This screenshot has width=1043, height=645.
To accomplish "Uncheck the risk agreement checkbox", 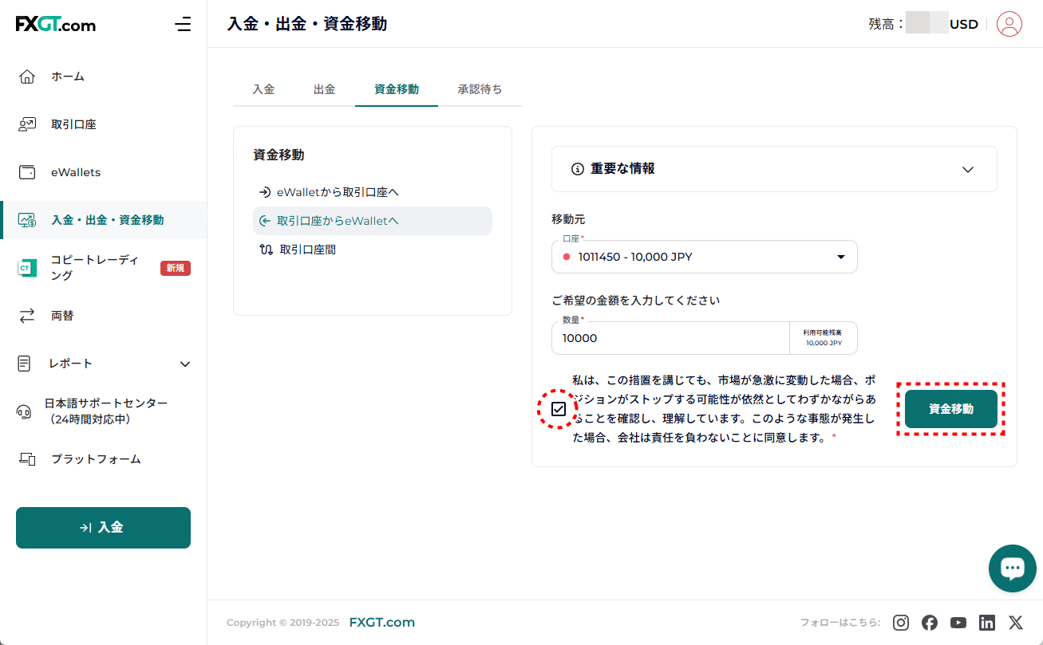I will coord(559,409).
